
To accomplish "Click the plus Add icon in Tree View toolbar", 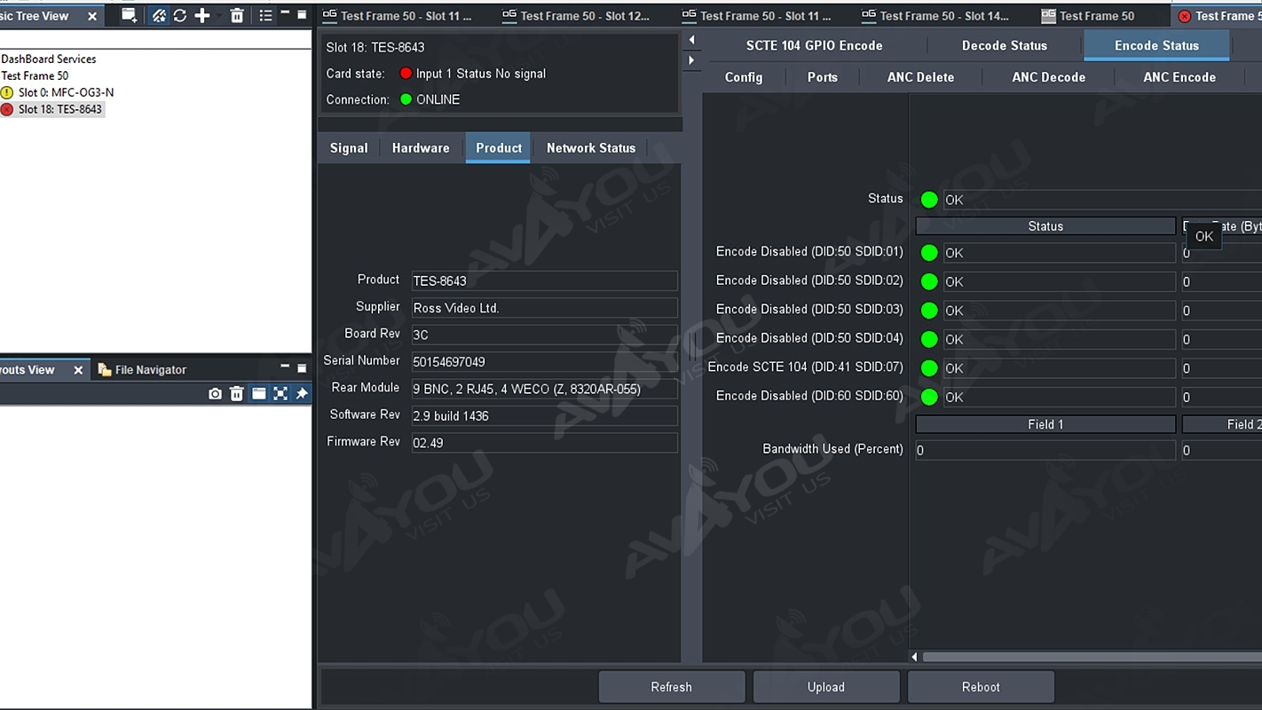I will click(202, 15).
